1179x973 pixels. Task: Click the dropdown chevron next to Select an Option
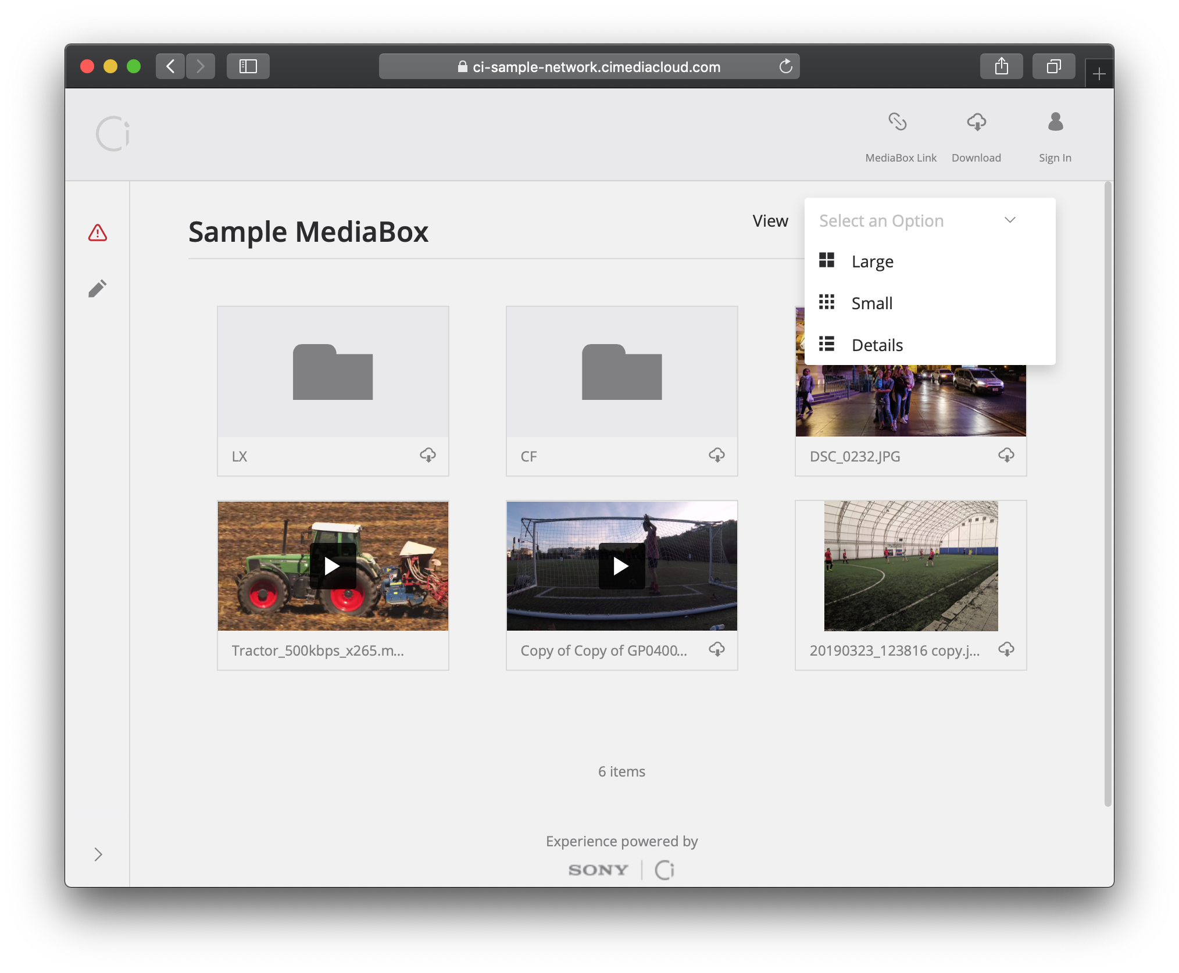coord(1010,220)
